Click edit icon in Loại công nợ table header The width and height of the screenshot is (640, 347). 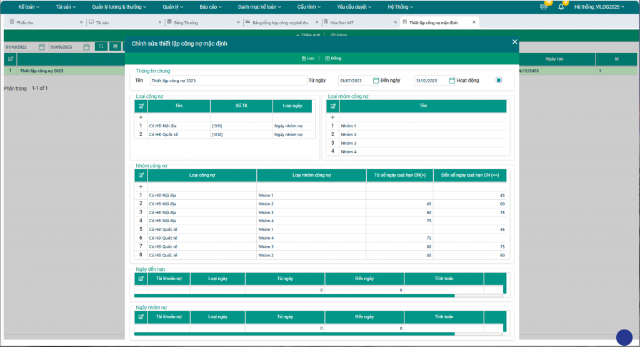click(141, 106)
